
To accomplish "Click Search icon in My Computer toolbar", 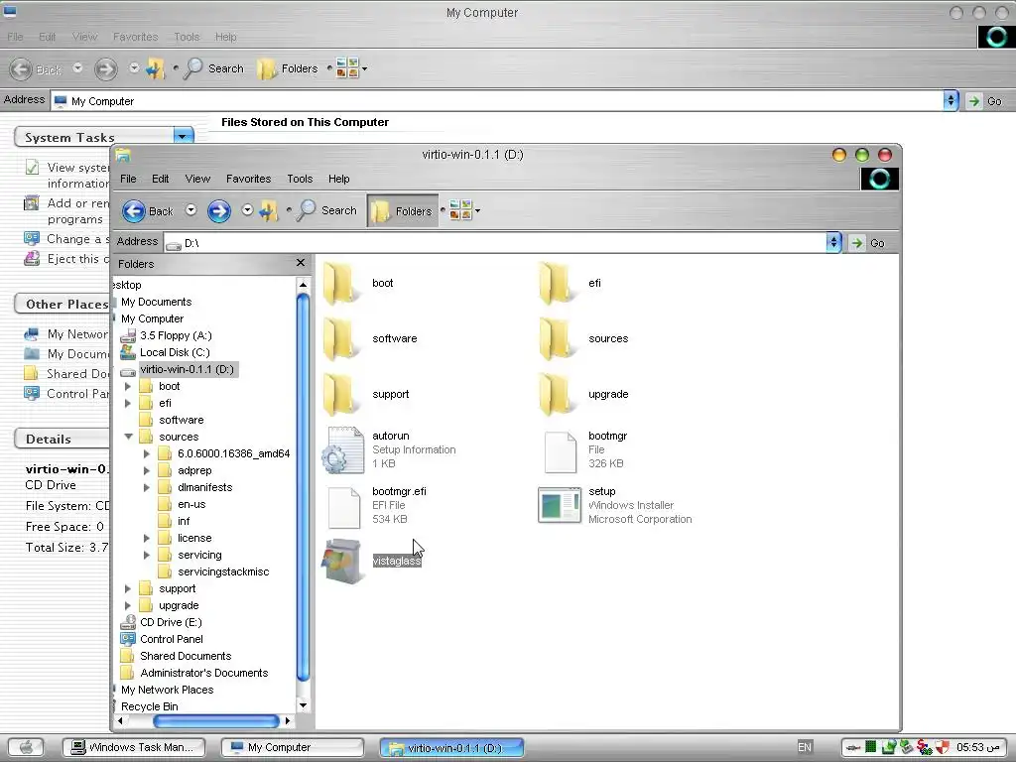I will point(193,68).
